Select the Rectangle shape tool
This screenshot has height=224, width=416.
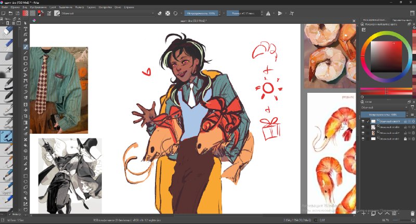pos(25,58)
